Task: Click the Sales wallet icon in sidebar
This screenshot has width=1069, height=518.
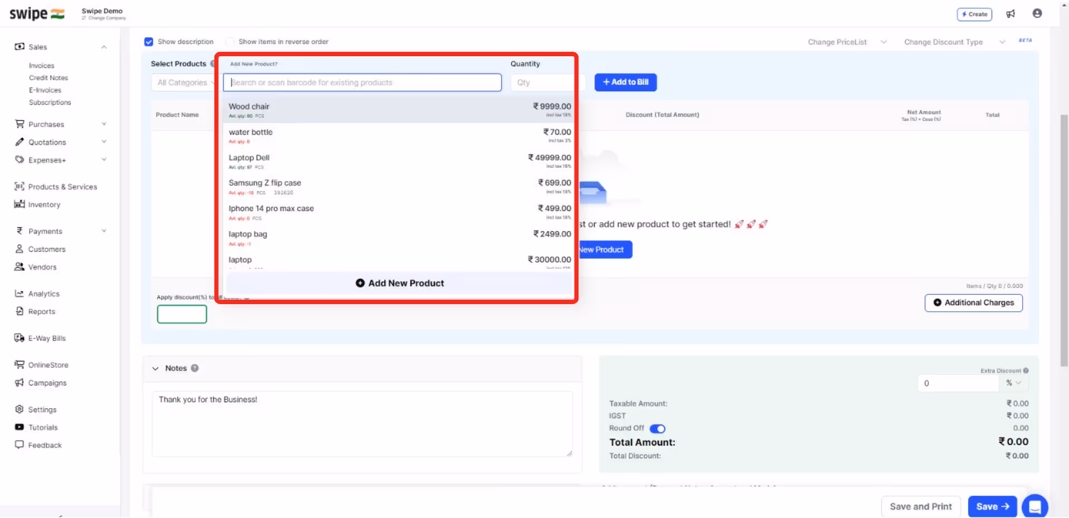Action: pos(19,47)
